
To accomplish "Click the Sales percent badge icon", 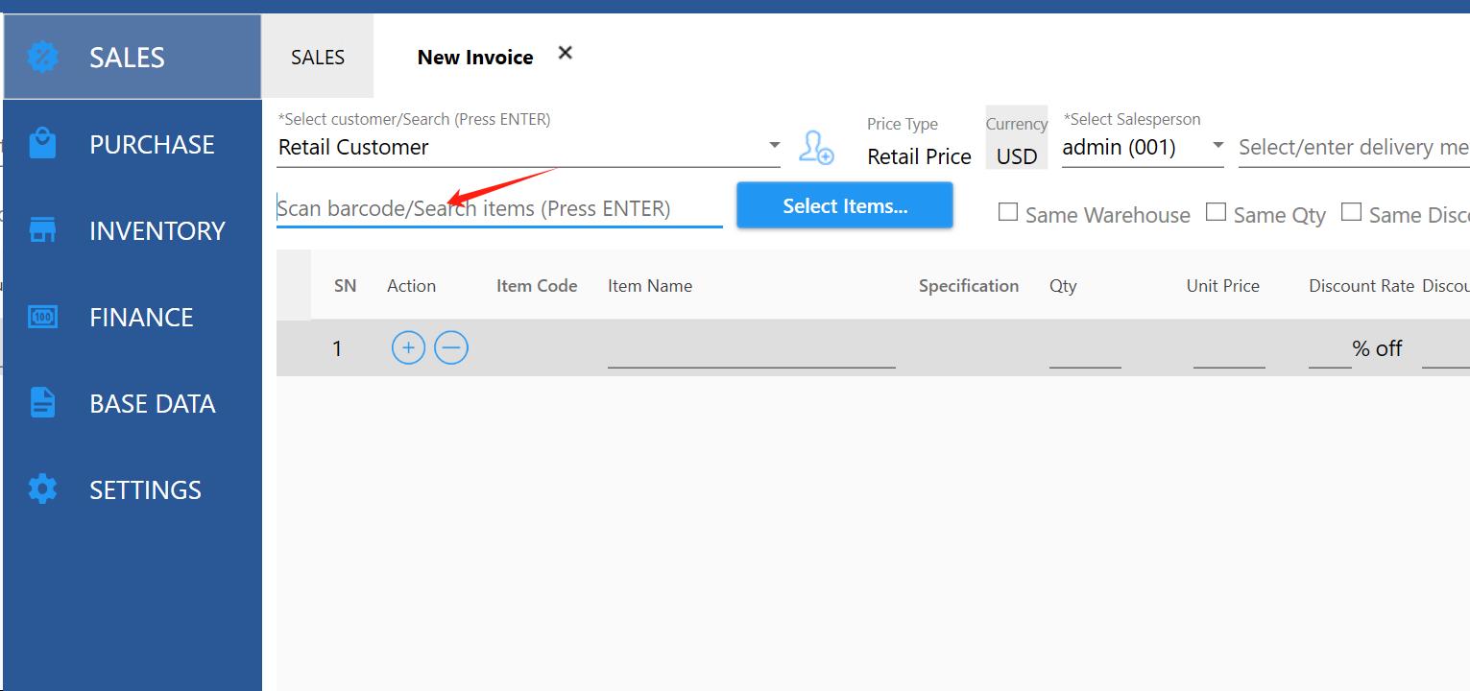I will 42,58.
